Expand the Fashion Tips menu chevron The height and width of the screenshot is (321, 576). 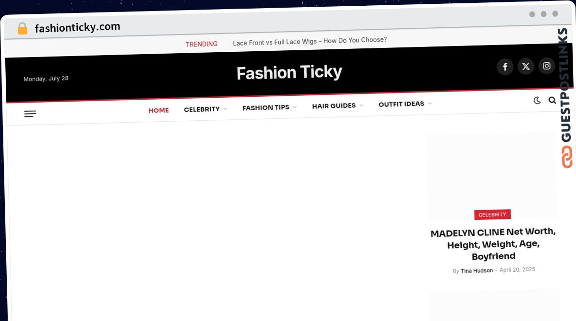[x=295, y=107]
